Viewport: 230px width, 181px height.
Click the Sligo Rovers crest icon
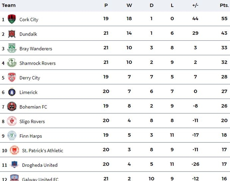(12, 121)
